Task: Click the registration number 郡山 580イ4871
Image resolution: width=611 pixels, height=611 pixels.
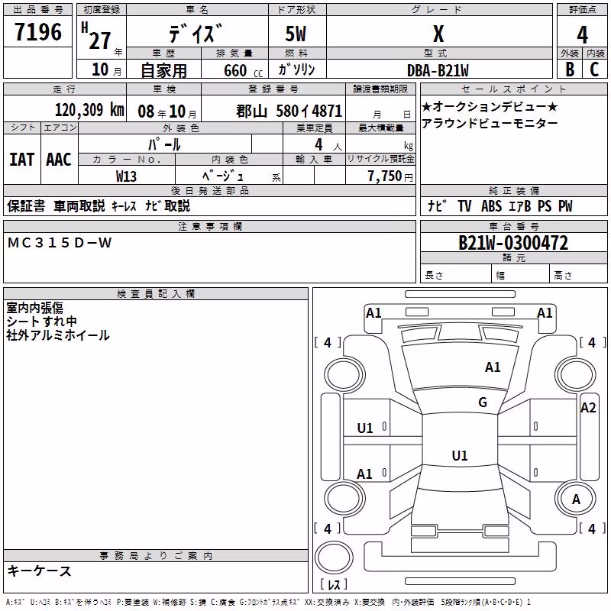Action: pyautogui.click(x=289, y=112)
